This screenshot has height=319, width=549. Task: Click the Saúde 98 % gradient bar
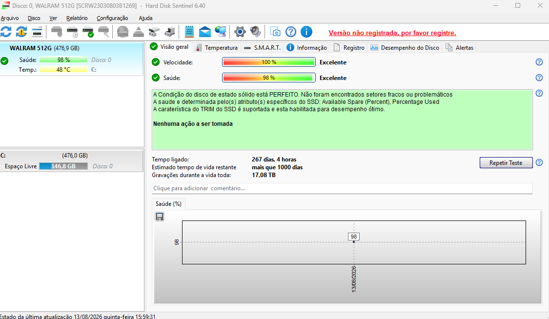269,78
